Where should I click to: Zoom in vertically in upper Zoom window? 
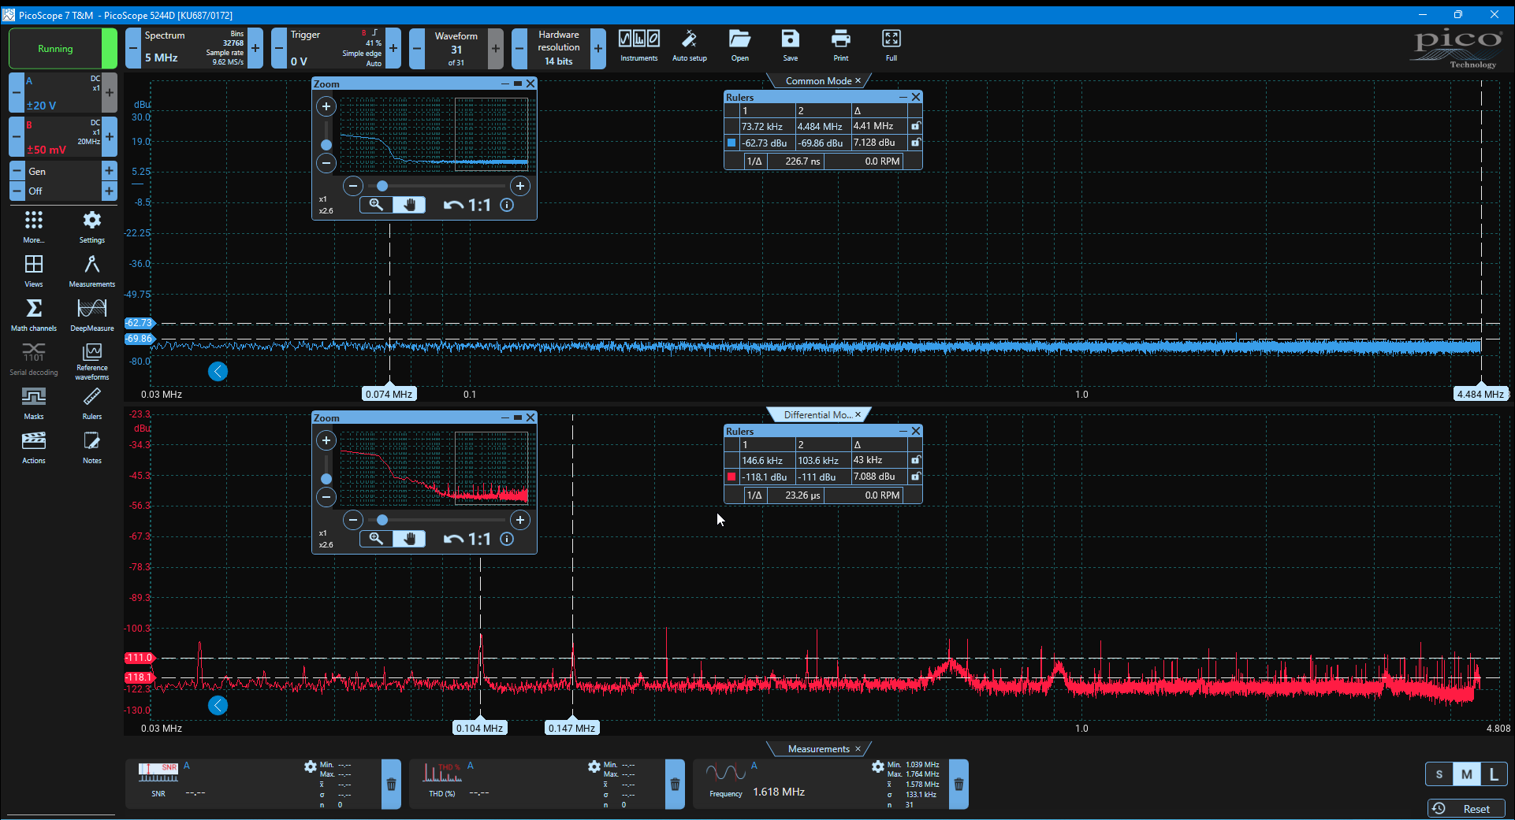coord(326,106)
